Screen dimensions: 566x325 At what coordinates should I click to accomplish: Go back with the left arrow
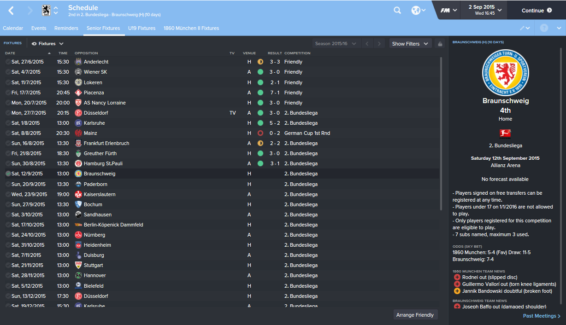pos(12,10)
